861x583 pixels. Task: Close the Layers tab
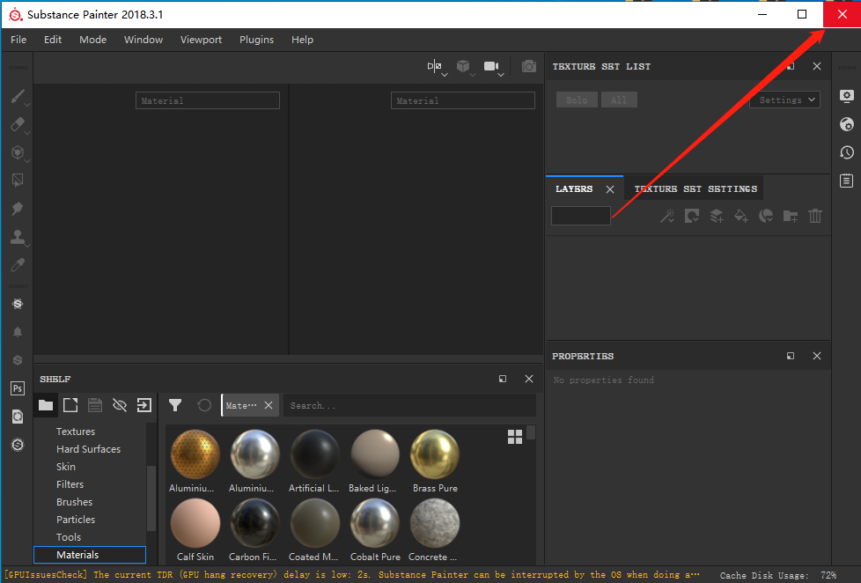pyautogui.click(x=610, y=189)
